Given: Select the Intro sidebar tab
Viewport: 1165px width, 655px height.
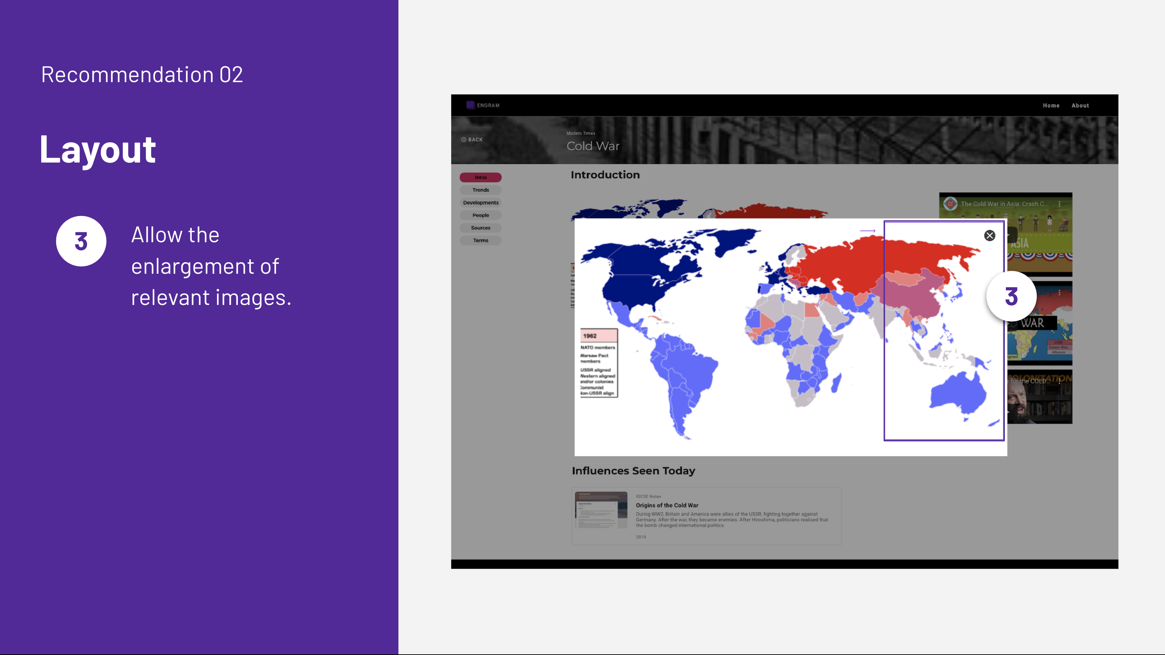Looking at the screenshot, I should 480,177.
